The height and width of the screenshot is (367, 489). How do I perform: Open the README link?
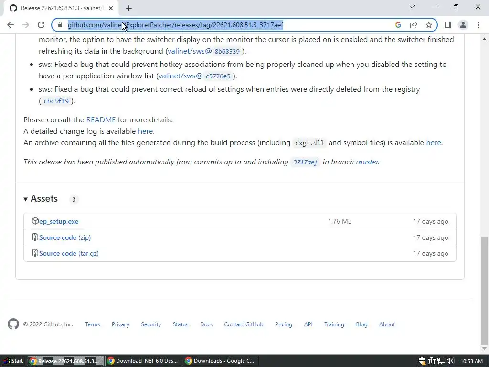point(101,120)
